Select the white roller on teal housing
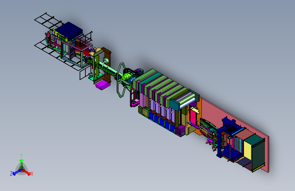The image size is (295, 191). click(187, 103)
